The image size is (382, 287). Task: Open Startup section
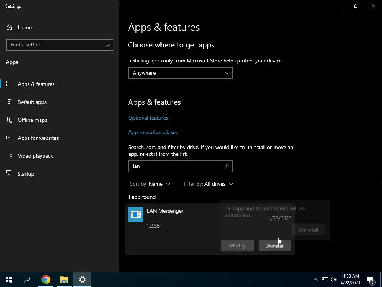pyautogui.click(x=26, y=174)
